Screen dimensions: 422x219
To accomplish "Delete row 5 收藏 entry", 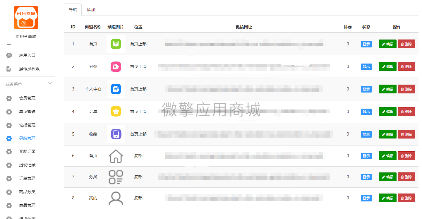I will coord(406,134).
